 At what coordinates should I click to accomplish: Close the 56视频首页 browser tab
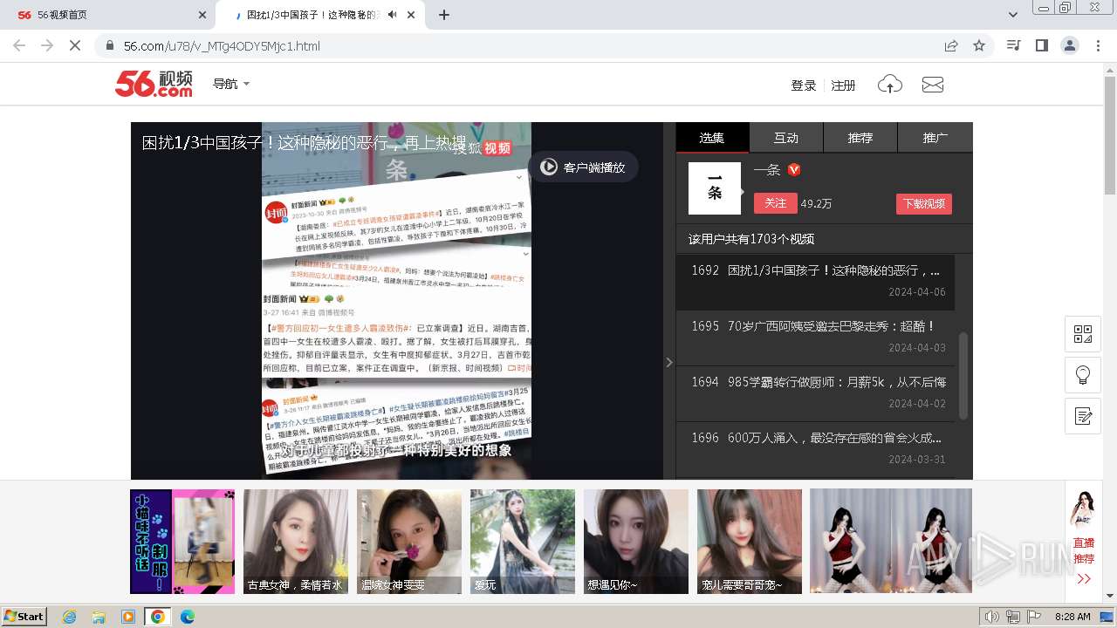coord(202,15)
